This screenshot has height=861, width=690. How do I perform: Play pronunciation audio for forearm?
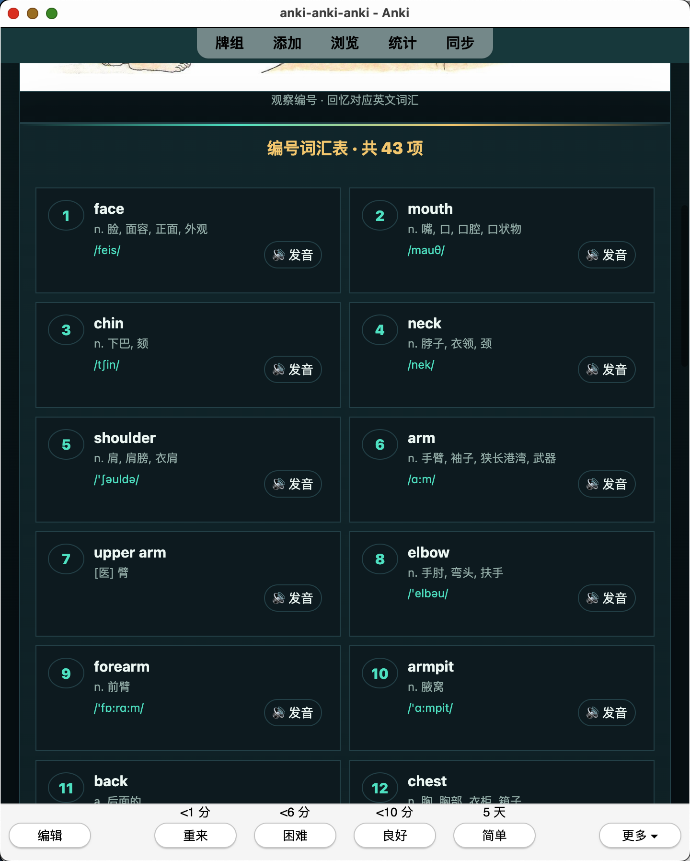pyautogui.click(x=293, y=712)
